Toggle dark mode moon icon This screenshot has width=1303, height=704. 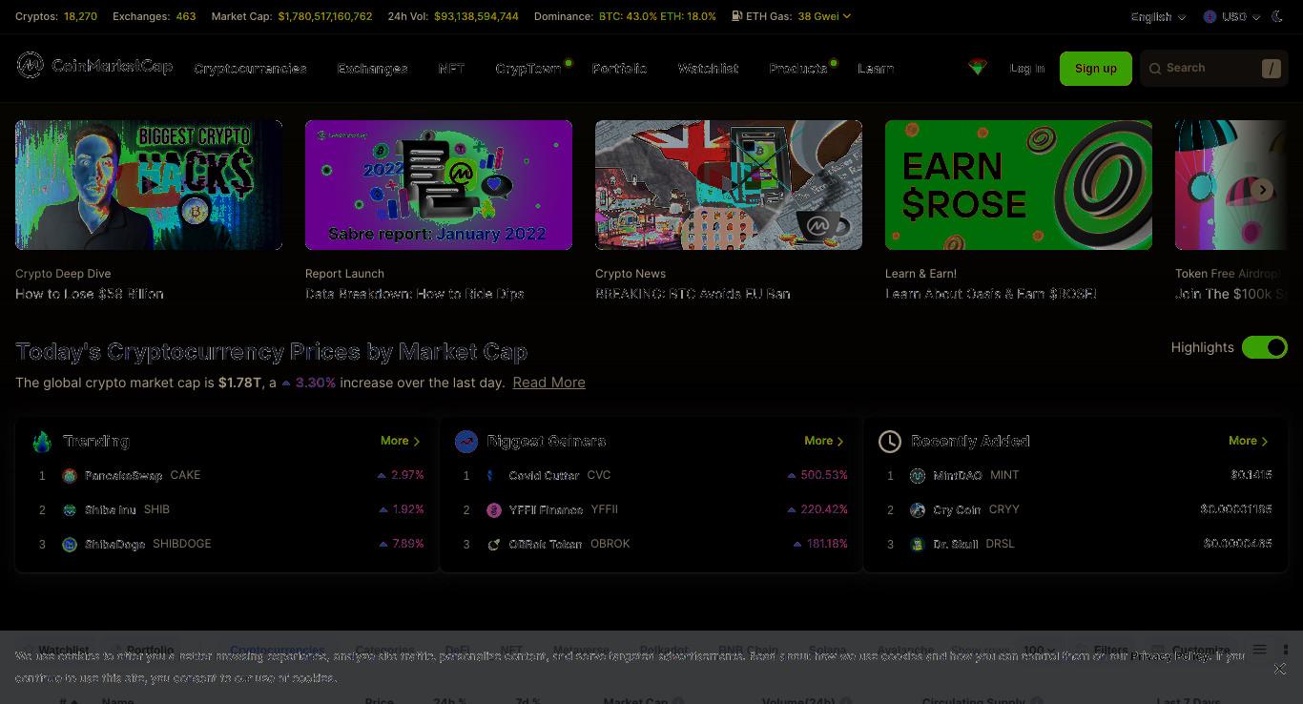[x=1277, y=16]
